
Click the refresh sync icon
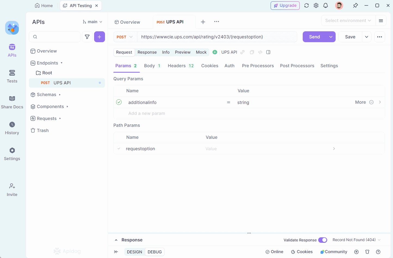coord(307,5)
